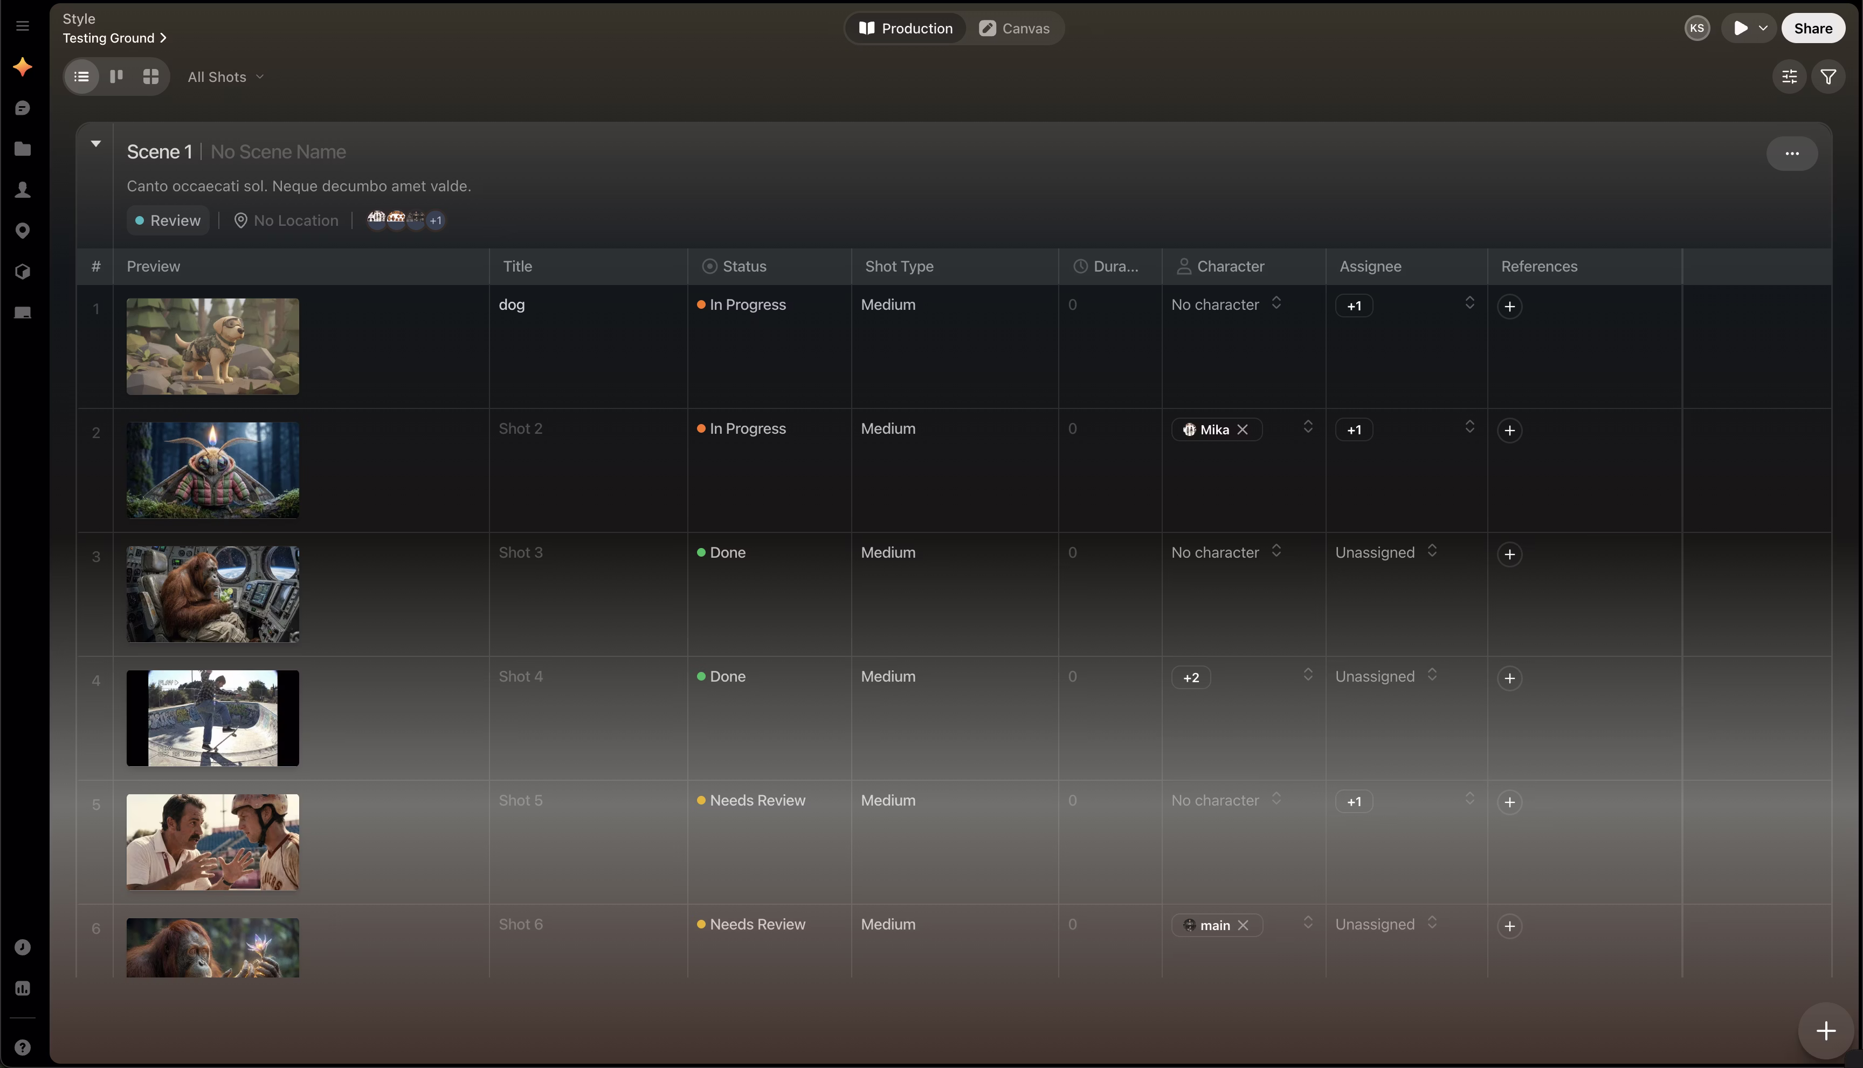Click the KS user avatar
The width and height of the screenshot is (1863, 1068).
1696,28
